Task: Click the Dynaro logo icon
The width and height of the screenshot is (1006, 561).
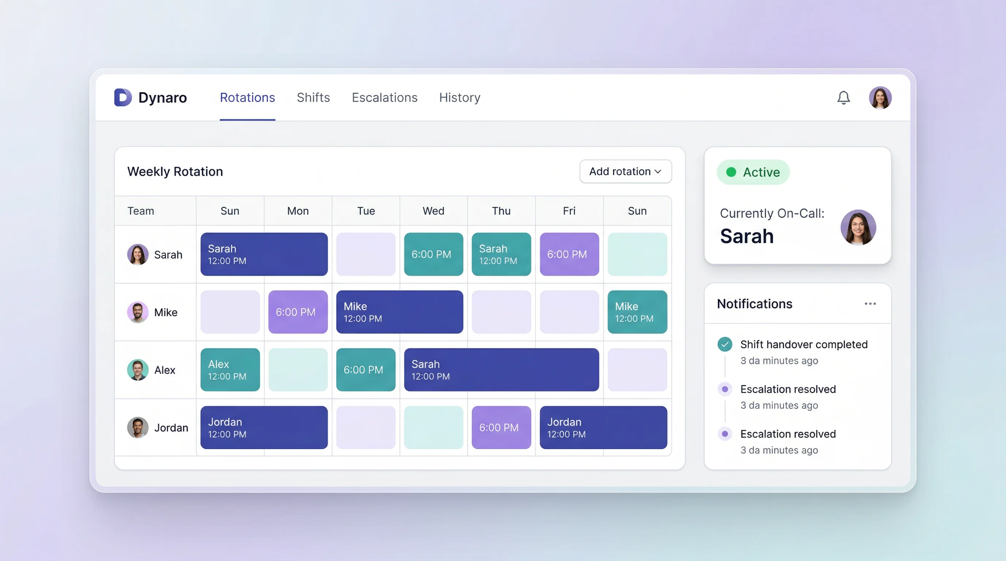Action: coord(123,98)
